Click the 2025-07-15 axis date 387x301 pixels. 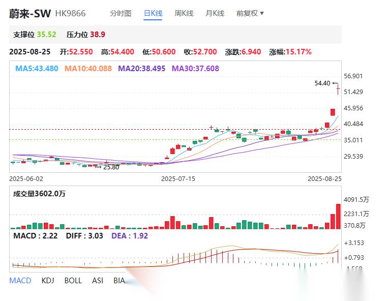click(178, 179)
